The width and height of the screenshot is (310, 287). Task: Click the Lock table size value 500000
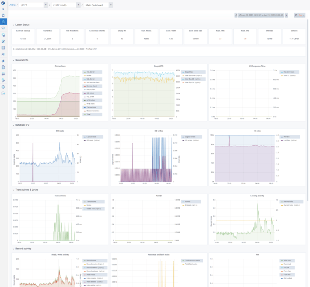[x=195, y=39]
